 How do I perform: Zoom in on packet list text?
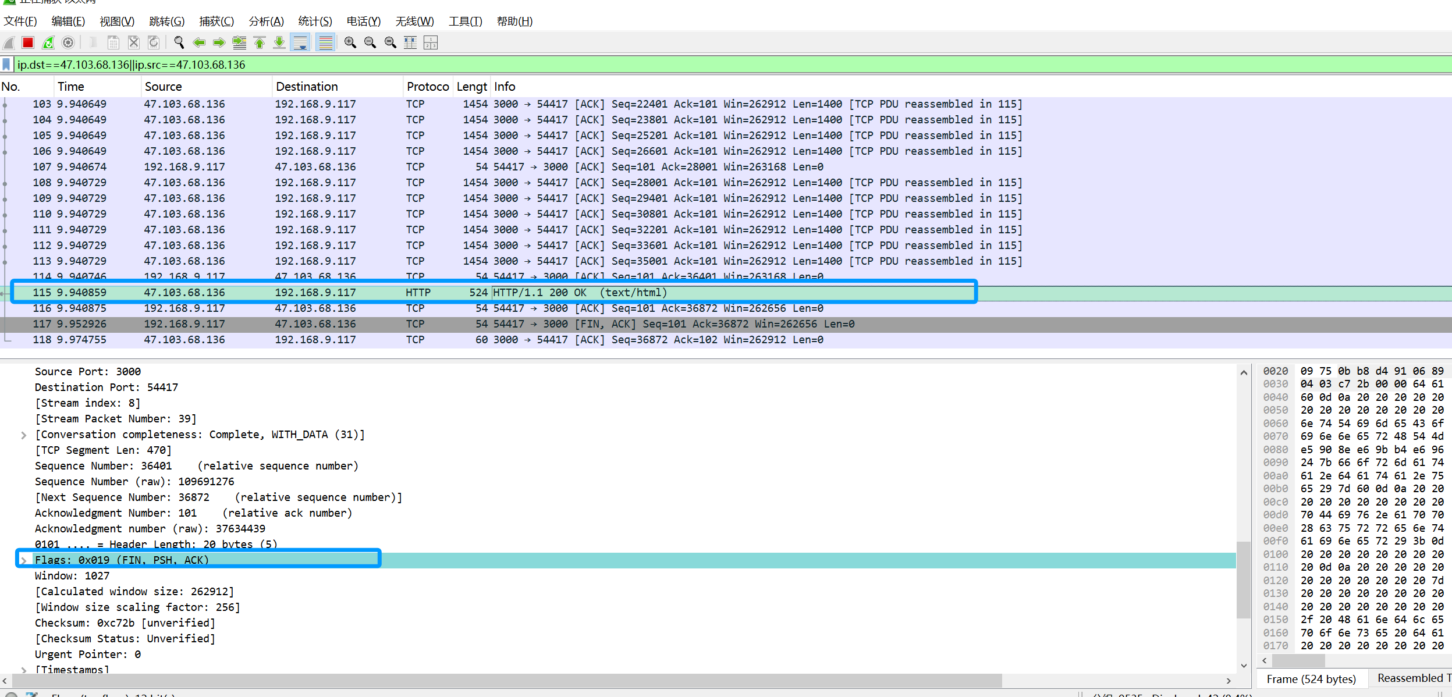[350, 42]
